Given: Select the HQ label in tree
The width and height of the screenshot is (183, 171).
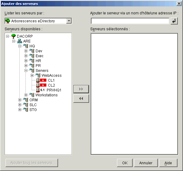Looking at the screenshot, I should [32, 46].
